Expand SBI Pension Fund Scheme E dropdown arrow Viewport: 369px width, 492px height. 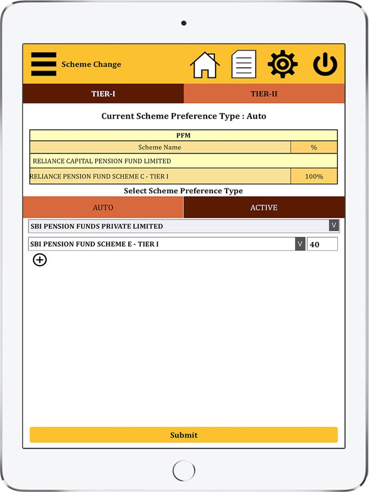300,244
